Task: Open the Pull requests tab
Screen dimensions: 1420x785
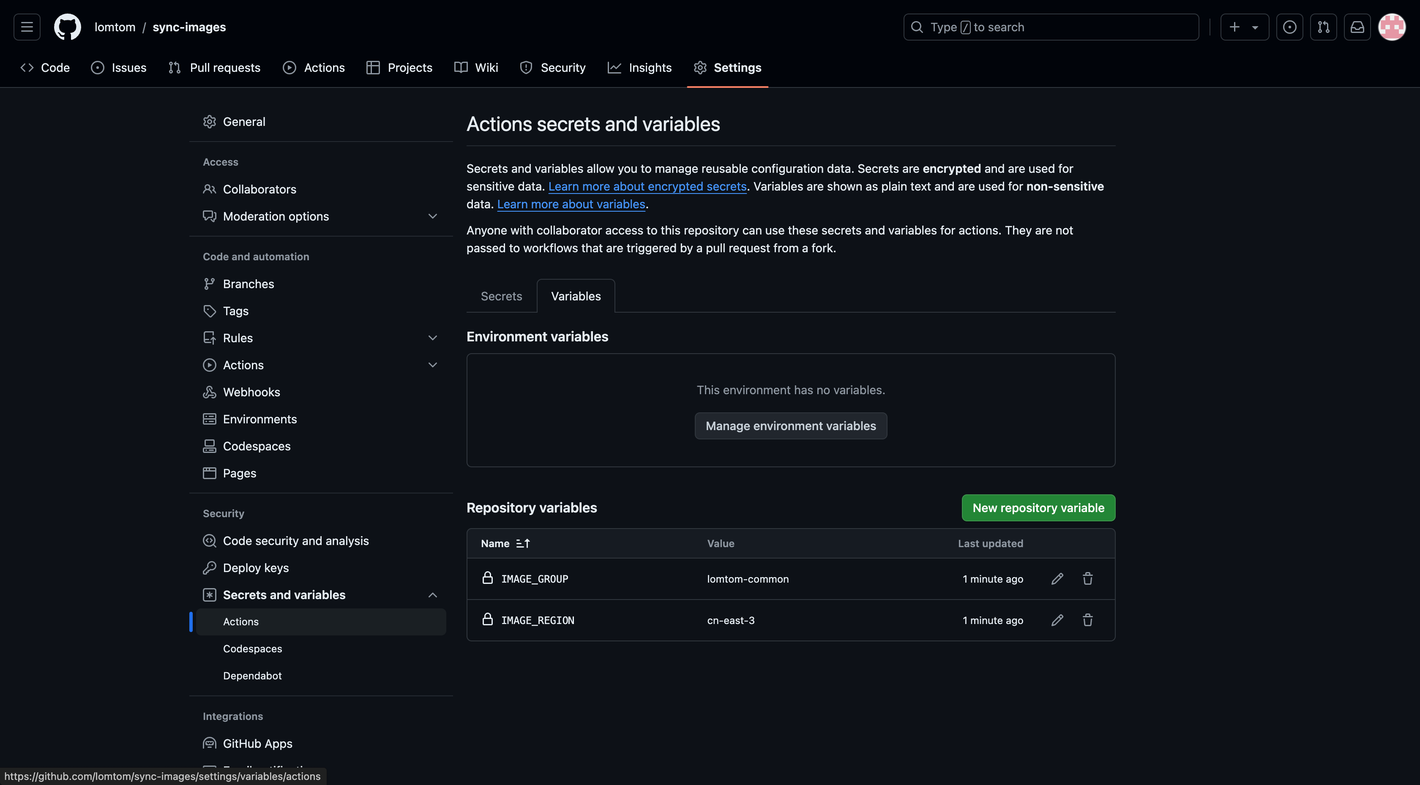Action: coord(214,67)
